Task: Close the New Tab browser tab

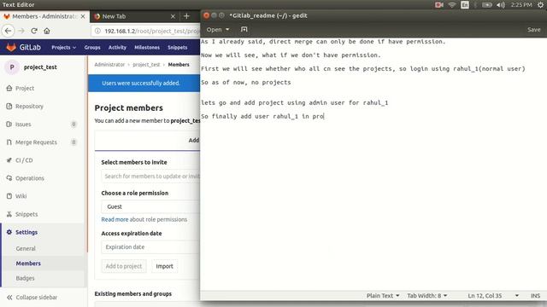Action: click(x=173, y=16)
